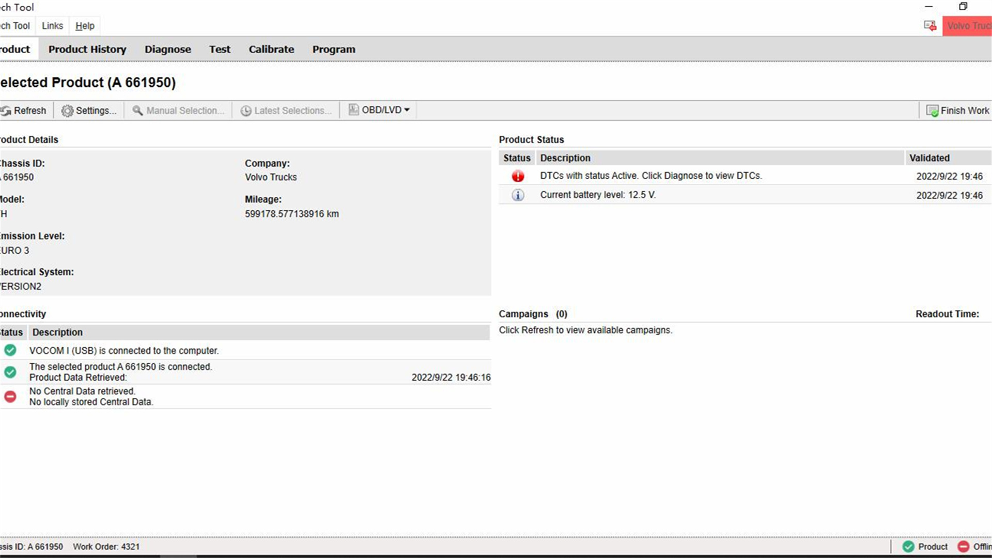Click the Finish Work icon

point(932,111)
